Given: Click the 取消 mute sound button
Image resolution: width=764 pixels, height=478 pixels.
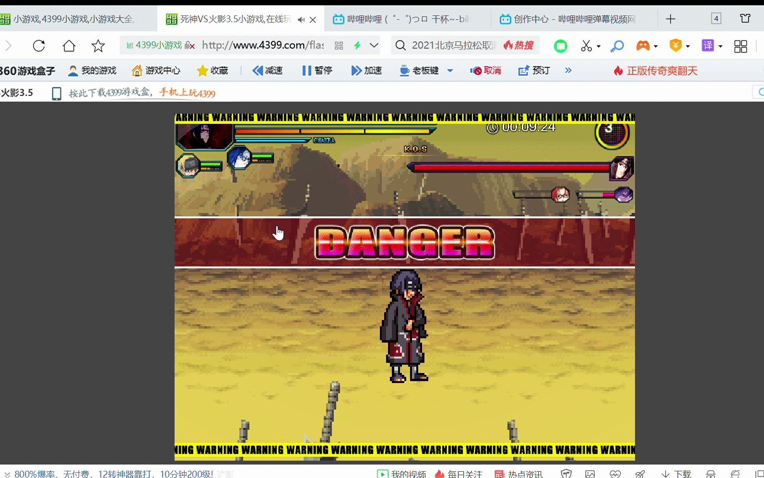Looking at the screenshot, I should (486, 71).
